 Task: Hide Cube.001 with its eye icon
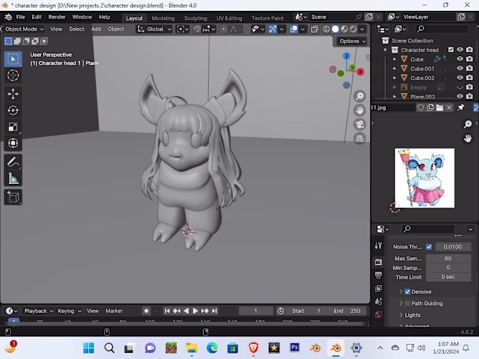[x=460, y=69]
